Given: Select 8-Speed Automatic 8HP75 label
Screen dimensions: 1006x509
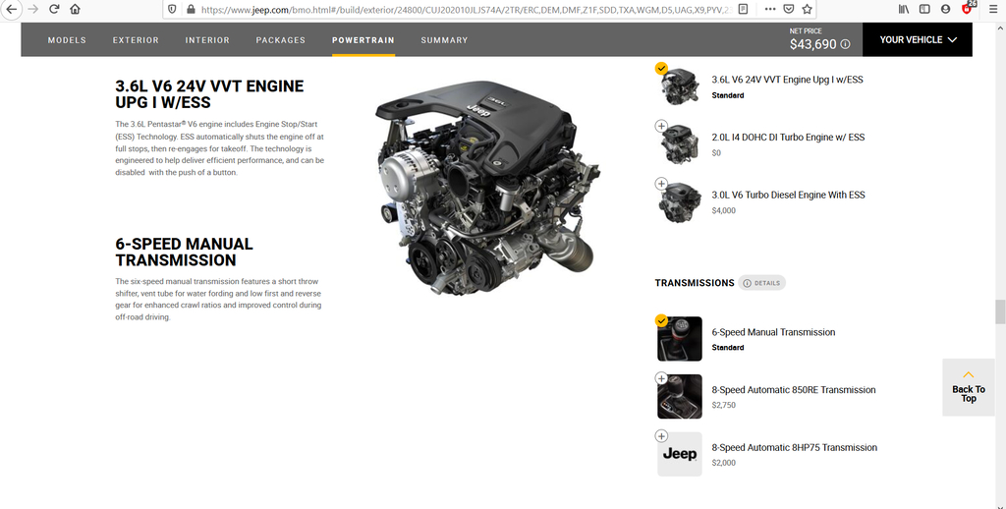Looking at the screenshot, I should [x=794, y=448].
